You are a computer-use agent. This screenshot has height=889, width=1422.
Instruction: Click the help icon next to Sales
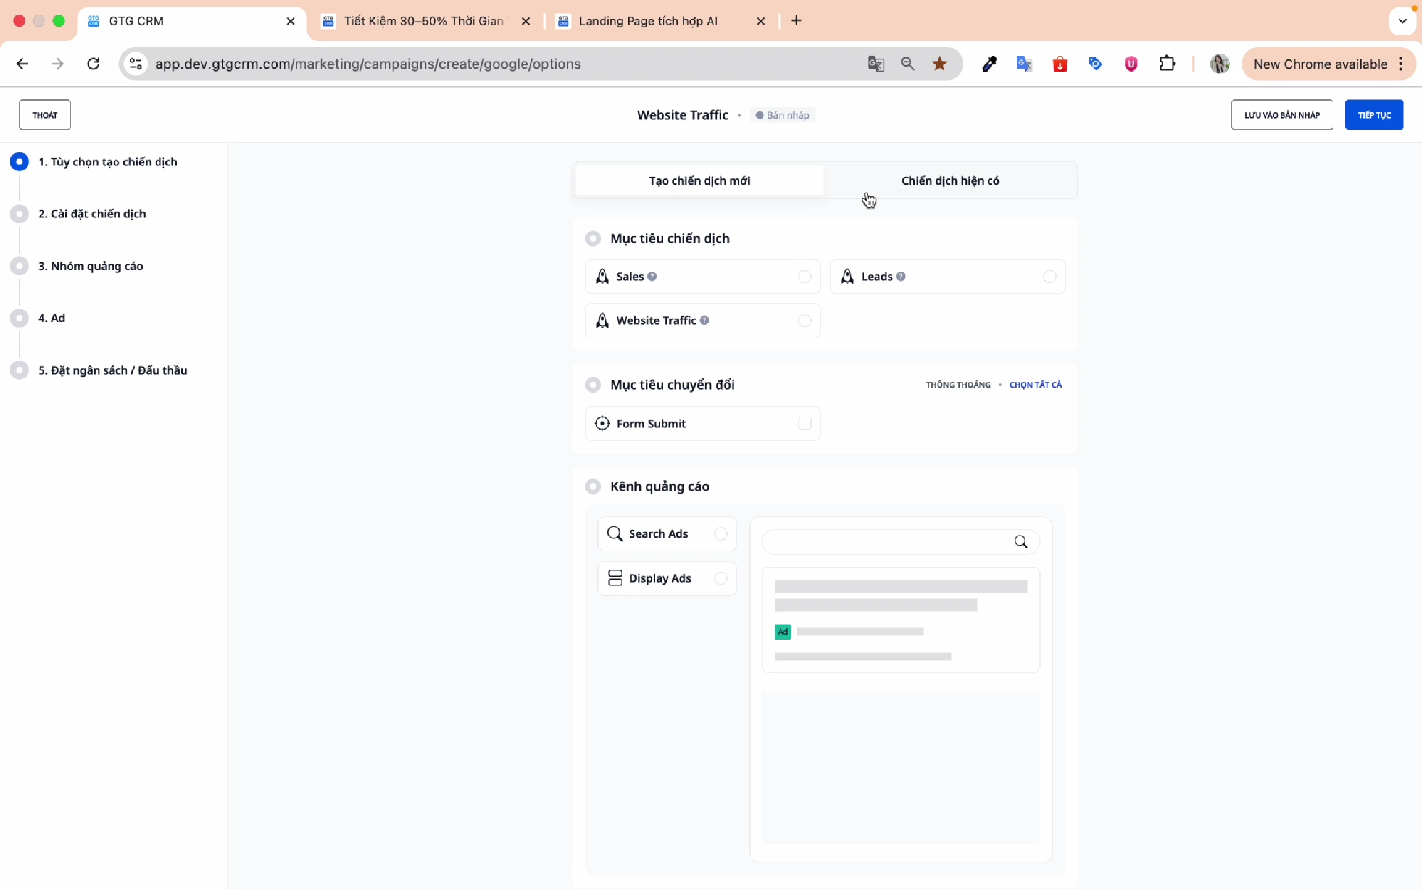pyautogui.click(x=652, y=277)
